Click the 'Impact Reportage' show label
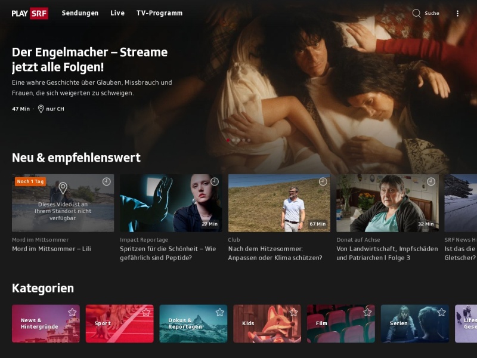Viewport: 477px width, 358px height. [x=144, y=240]
